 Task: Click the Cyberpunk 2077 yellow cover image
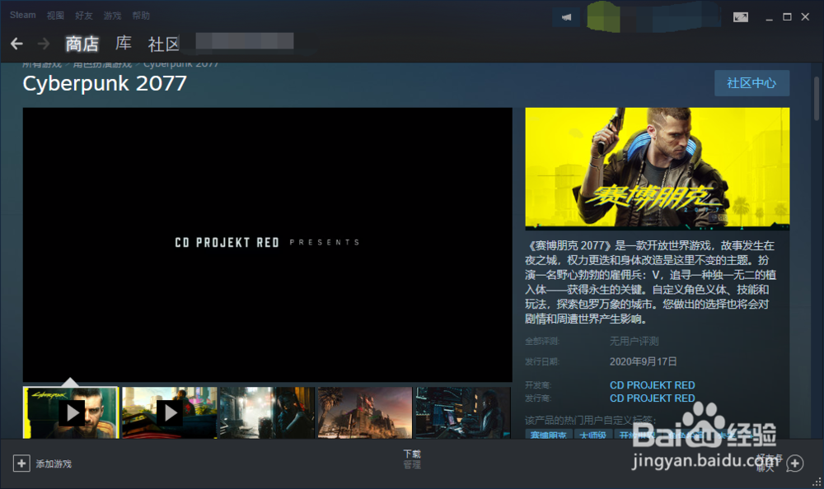point(658,168)
